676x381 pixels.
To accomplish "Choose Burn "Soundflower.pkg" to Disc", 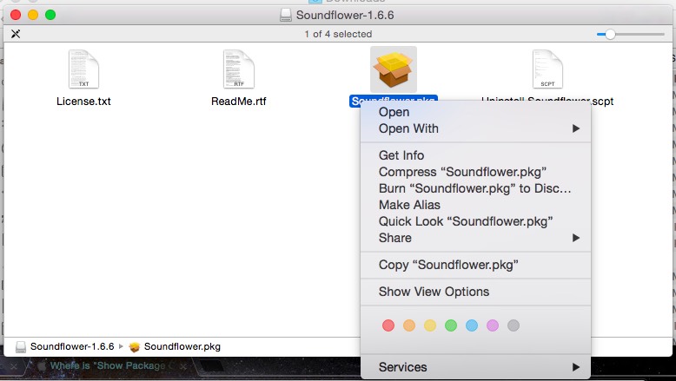I will (x=475, y=188).
